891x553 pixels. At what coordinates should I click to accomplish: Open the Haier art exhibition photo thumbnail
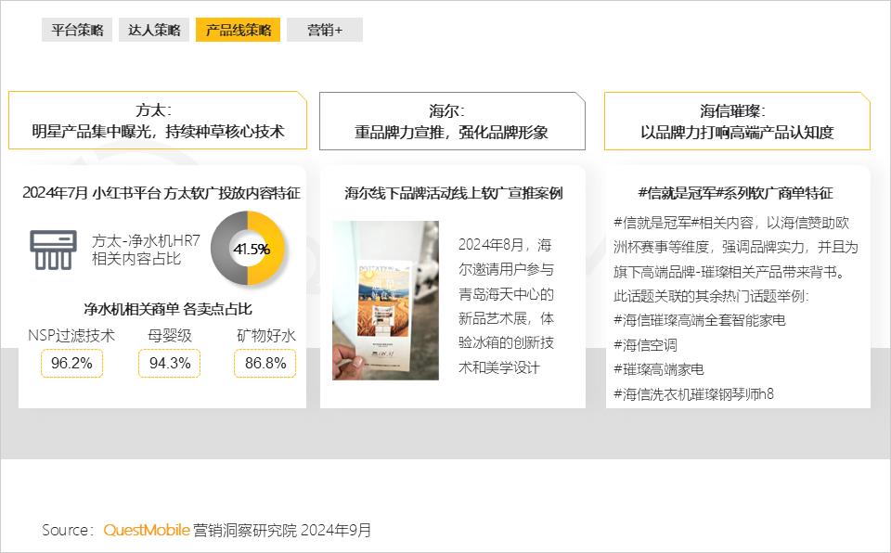click(x=385, y=301)
